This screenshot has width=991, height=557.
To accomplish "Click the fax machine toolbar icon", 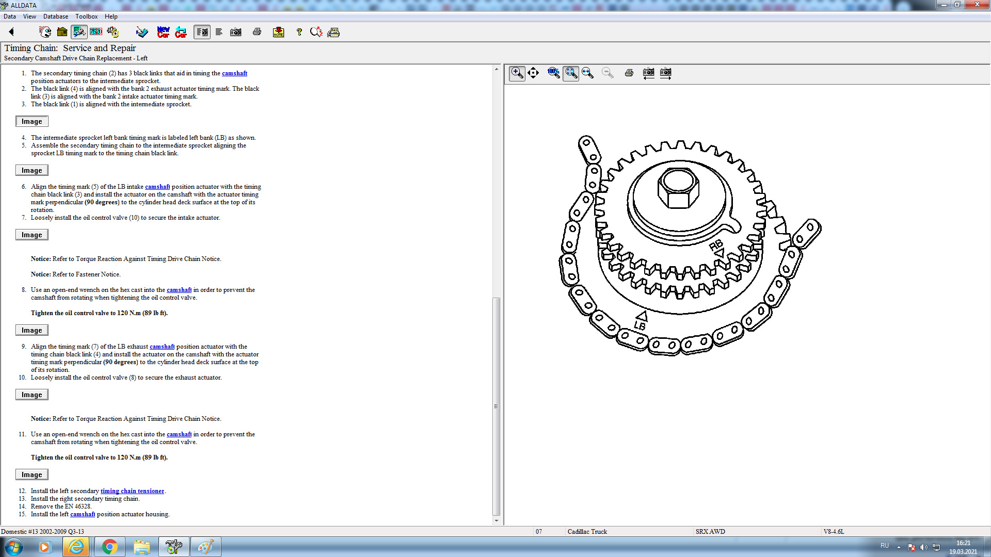I will 333,32.
